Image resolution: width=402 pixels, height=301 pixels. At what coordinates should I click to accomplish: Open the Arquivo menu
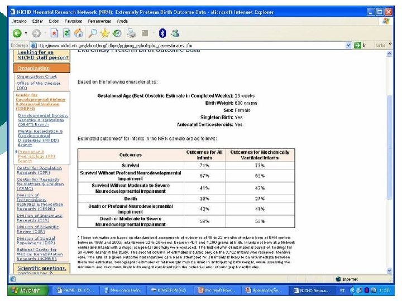point(19,21)
